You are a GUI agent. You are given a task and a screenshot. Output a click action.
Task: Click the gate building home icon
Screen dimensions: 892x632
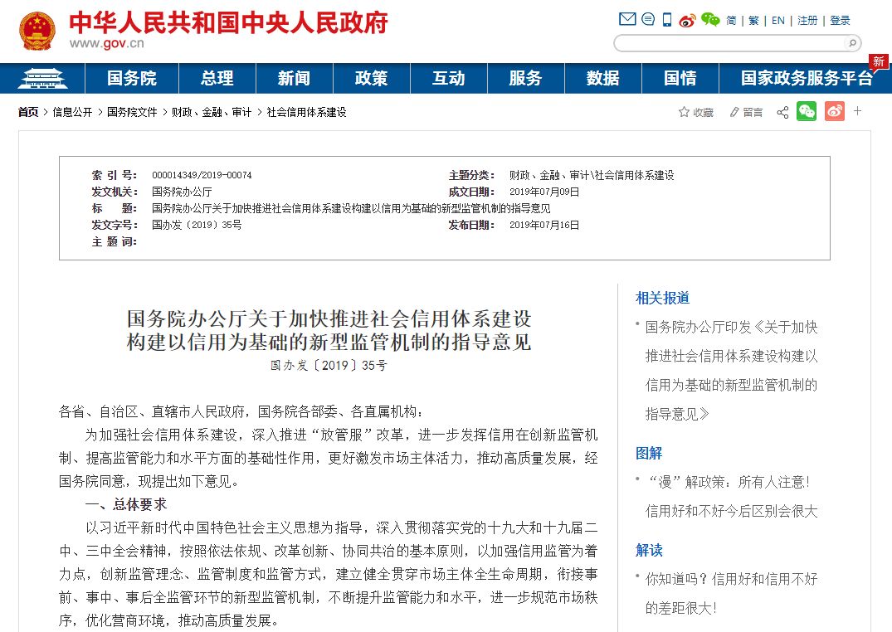pyautogui.click(x=42, y=79)
